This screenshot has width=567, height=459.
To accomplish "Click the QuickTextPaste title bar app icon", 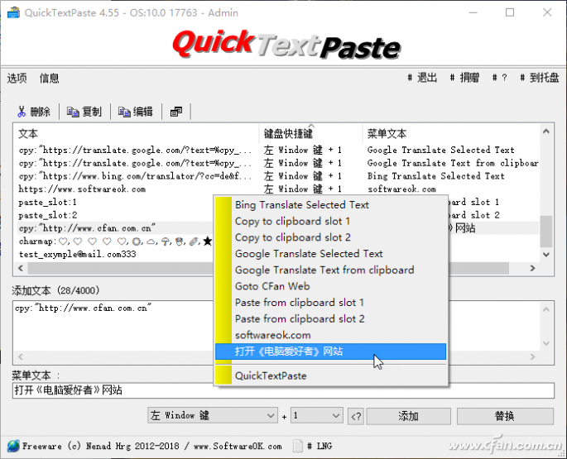I will [13, 12].
